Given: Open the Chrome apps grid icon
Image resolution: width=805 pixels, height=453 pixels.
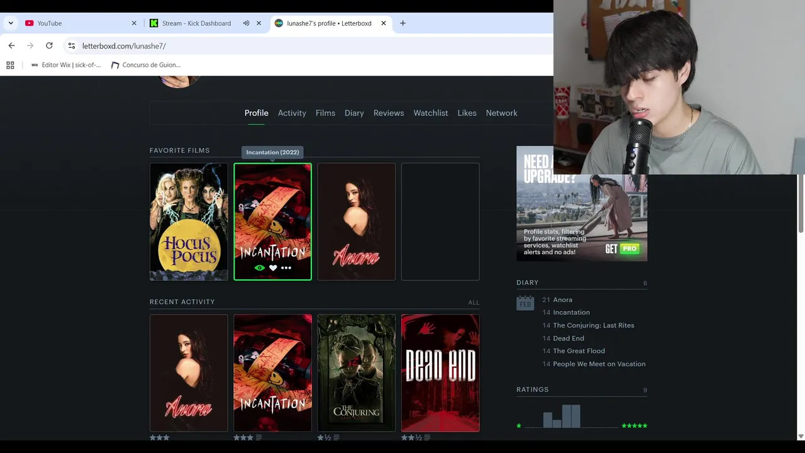Looking at the screenshot, I should click(x=10, y=65).
